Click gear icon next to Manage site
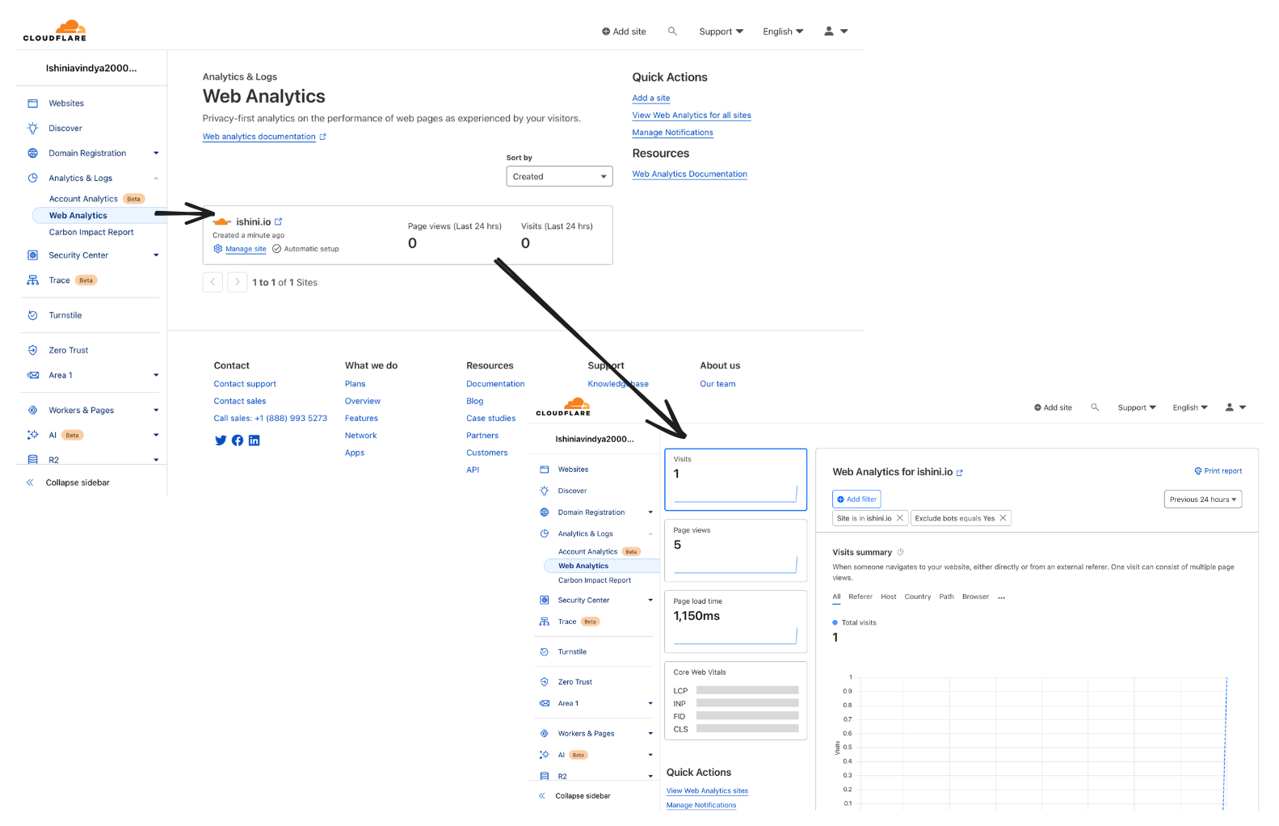 218,249
